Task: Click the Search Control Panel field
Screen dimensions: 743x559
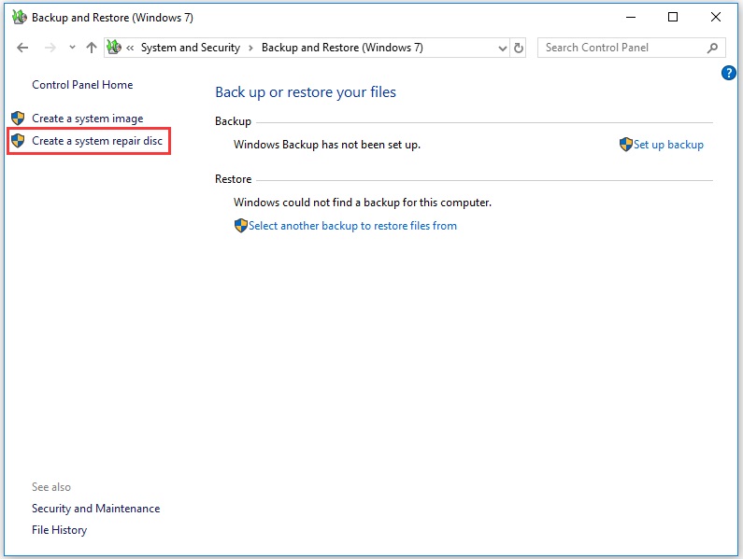Action: click(x=631, y=48)
